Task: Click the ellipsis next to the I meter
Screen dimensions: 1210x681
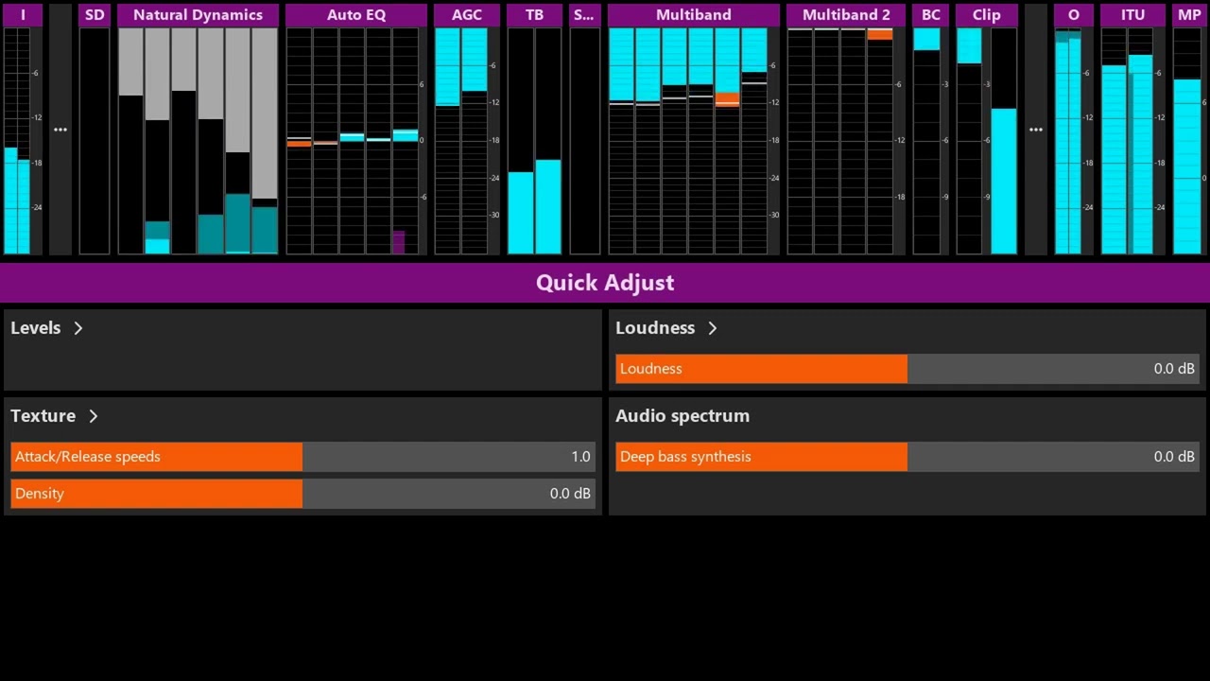Action: click(60, 130)
